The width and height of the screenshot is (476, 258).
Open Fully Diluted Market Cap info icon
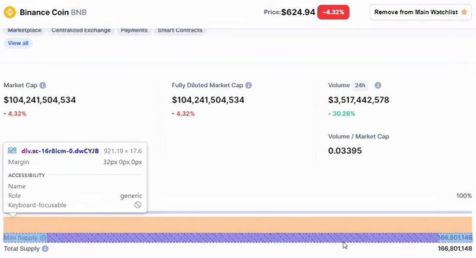coord(249,85)
